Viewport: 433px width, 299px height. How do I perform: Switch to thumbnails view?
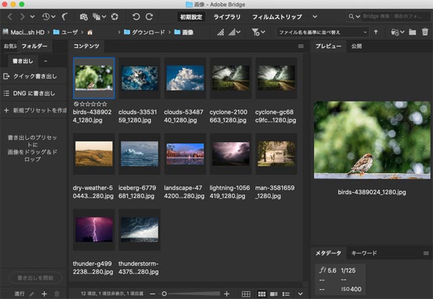[x=262, y=294]
